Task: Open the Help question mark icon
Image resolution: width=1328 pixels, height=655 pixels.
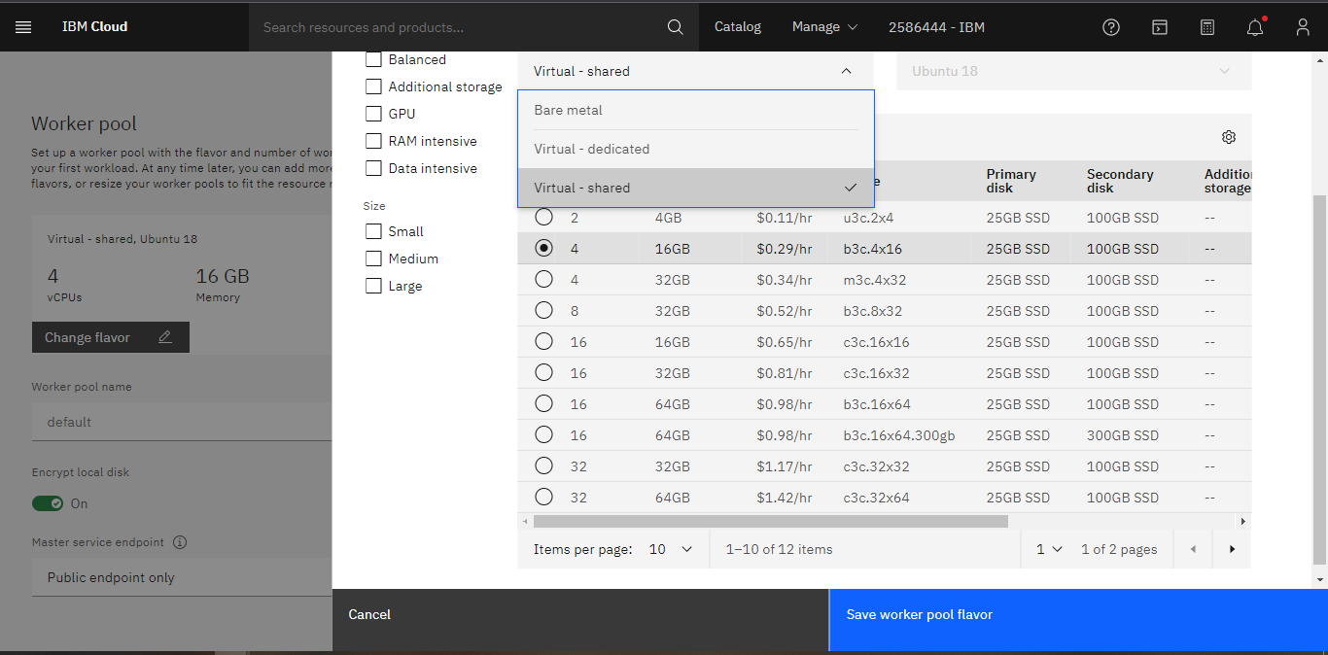Action: (1111, 27)
